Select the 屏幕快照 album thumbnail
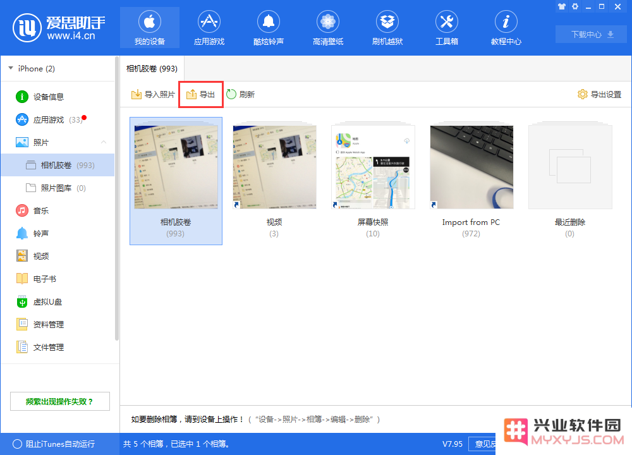Viewport: 632px width, 455px height. (373, 167)
